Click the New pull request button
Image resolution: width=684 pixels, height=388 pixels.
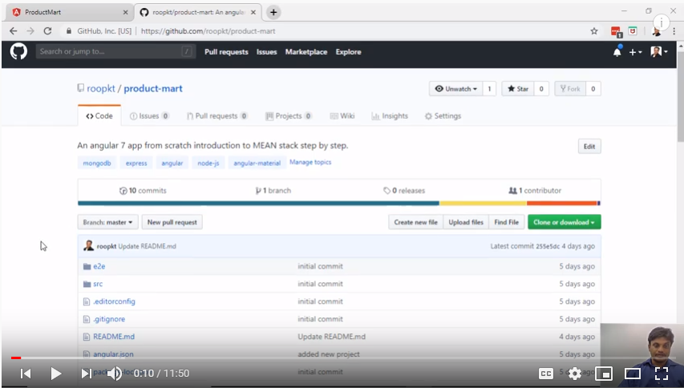[x=172, y=222]
